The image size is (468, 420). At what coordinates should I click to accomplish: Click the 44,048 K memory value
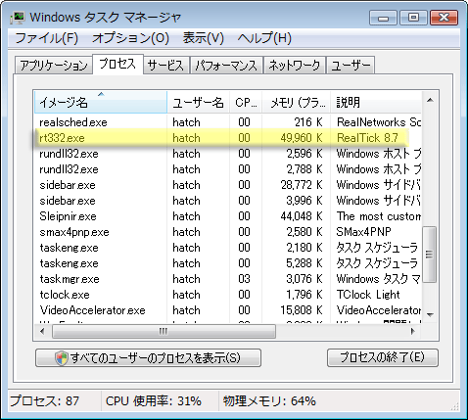(x=302, y=216)
